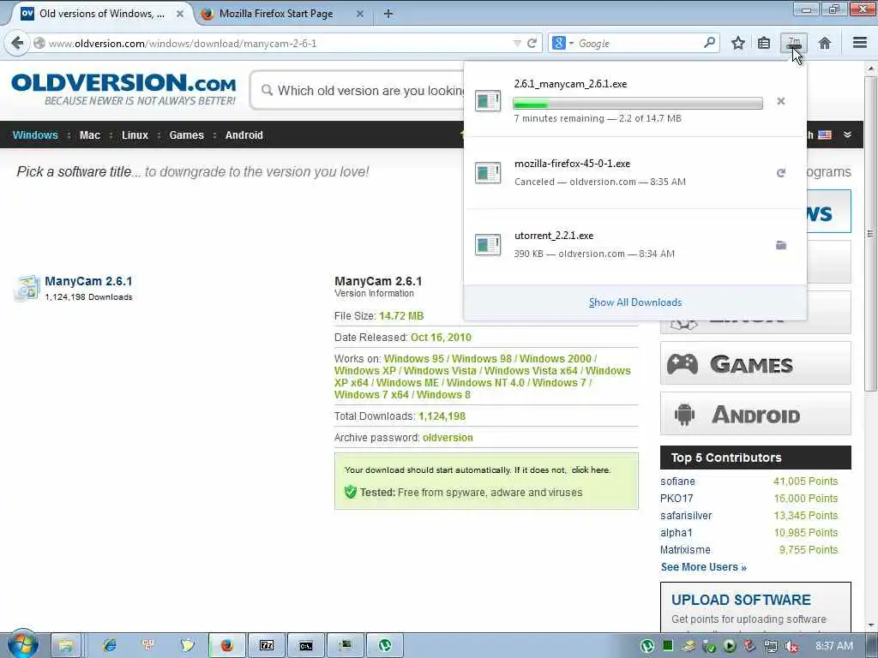This screenshot has height=658, width=878.
Task: Open uTorrent from the taskbar
Action: (385, 646)
